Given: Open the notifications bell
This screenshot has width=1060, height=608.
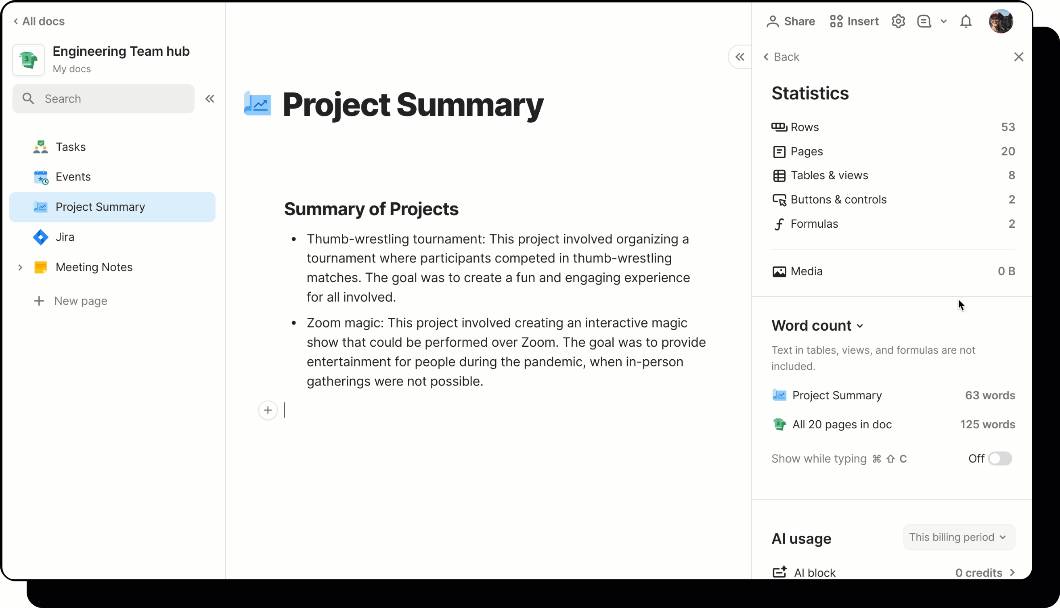Looking at the screenshot, I should [x=966, y=21].
